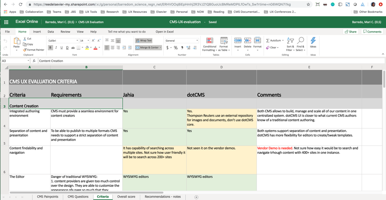The height and width of the screenshot is (200, 386).
Task: Toggle Wrap Text on the cell
Action: pyautogui.click(x=144, y=41)
